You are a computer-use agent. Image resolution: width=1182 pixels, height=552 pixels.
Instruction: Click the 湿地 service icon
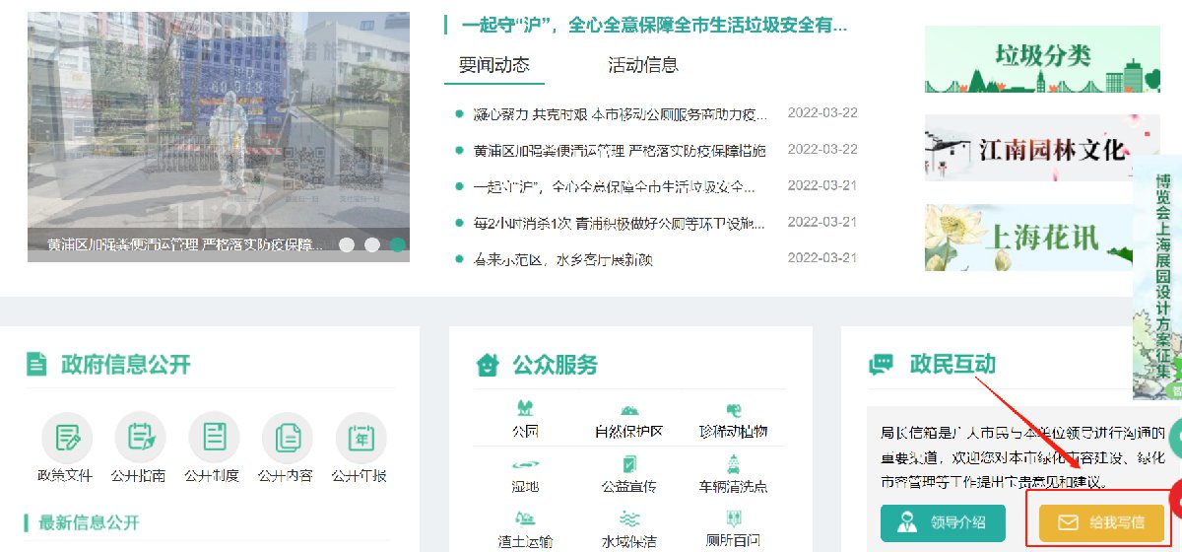coord(525,464)
